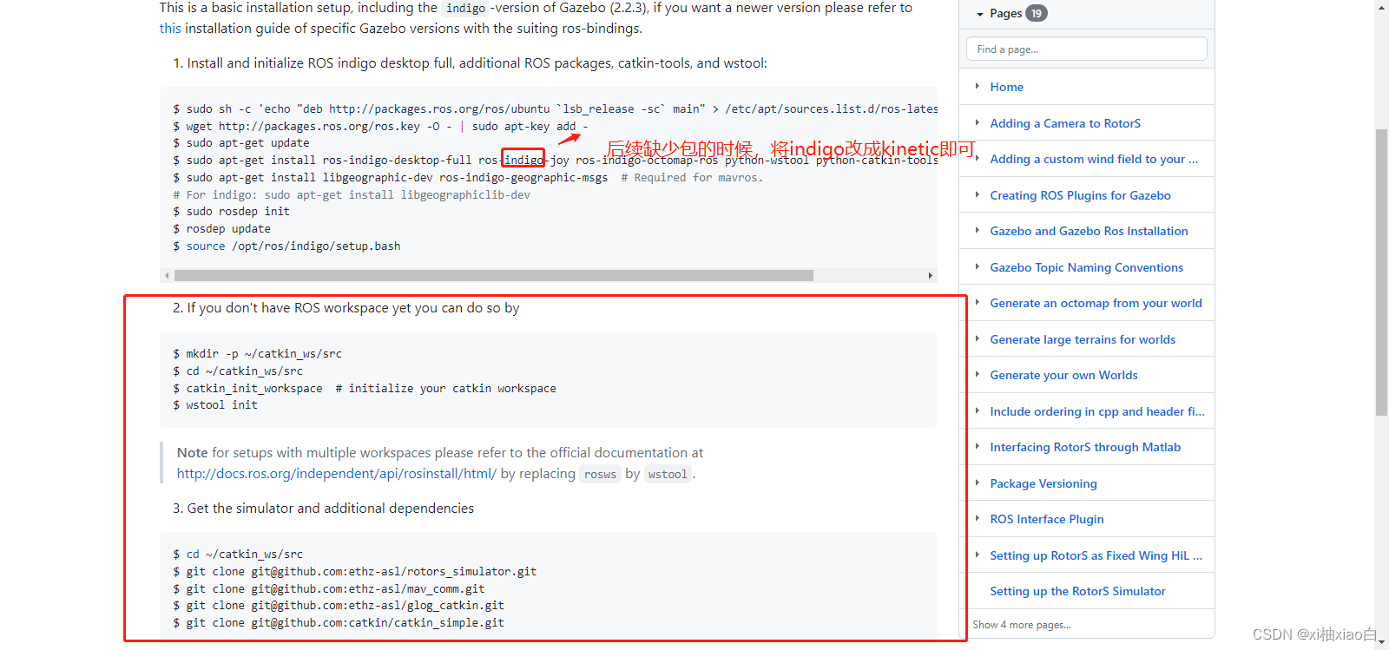Expand Creating ROS Plugins for Gazebo arrow

(x=978, y=194)
